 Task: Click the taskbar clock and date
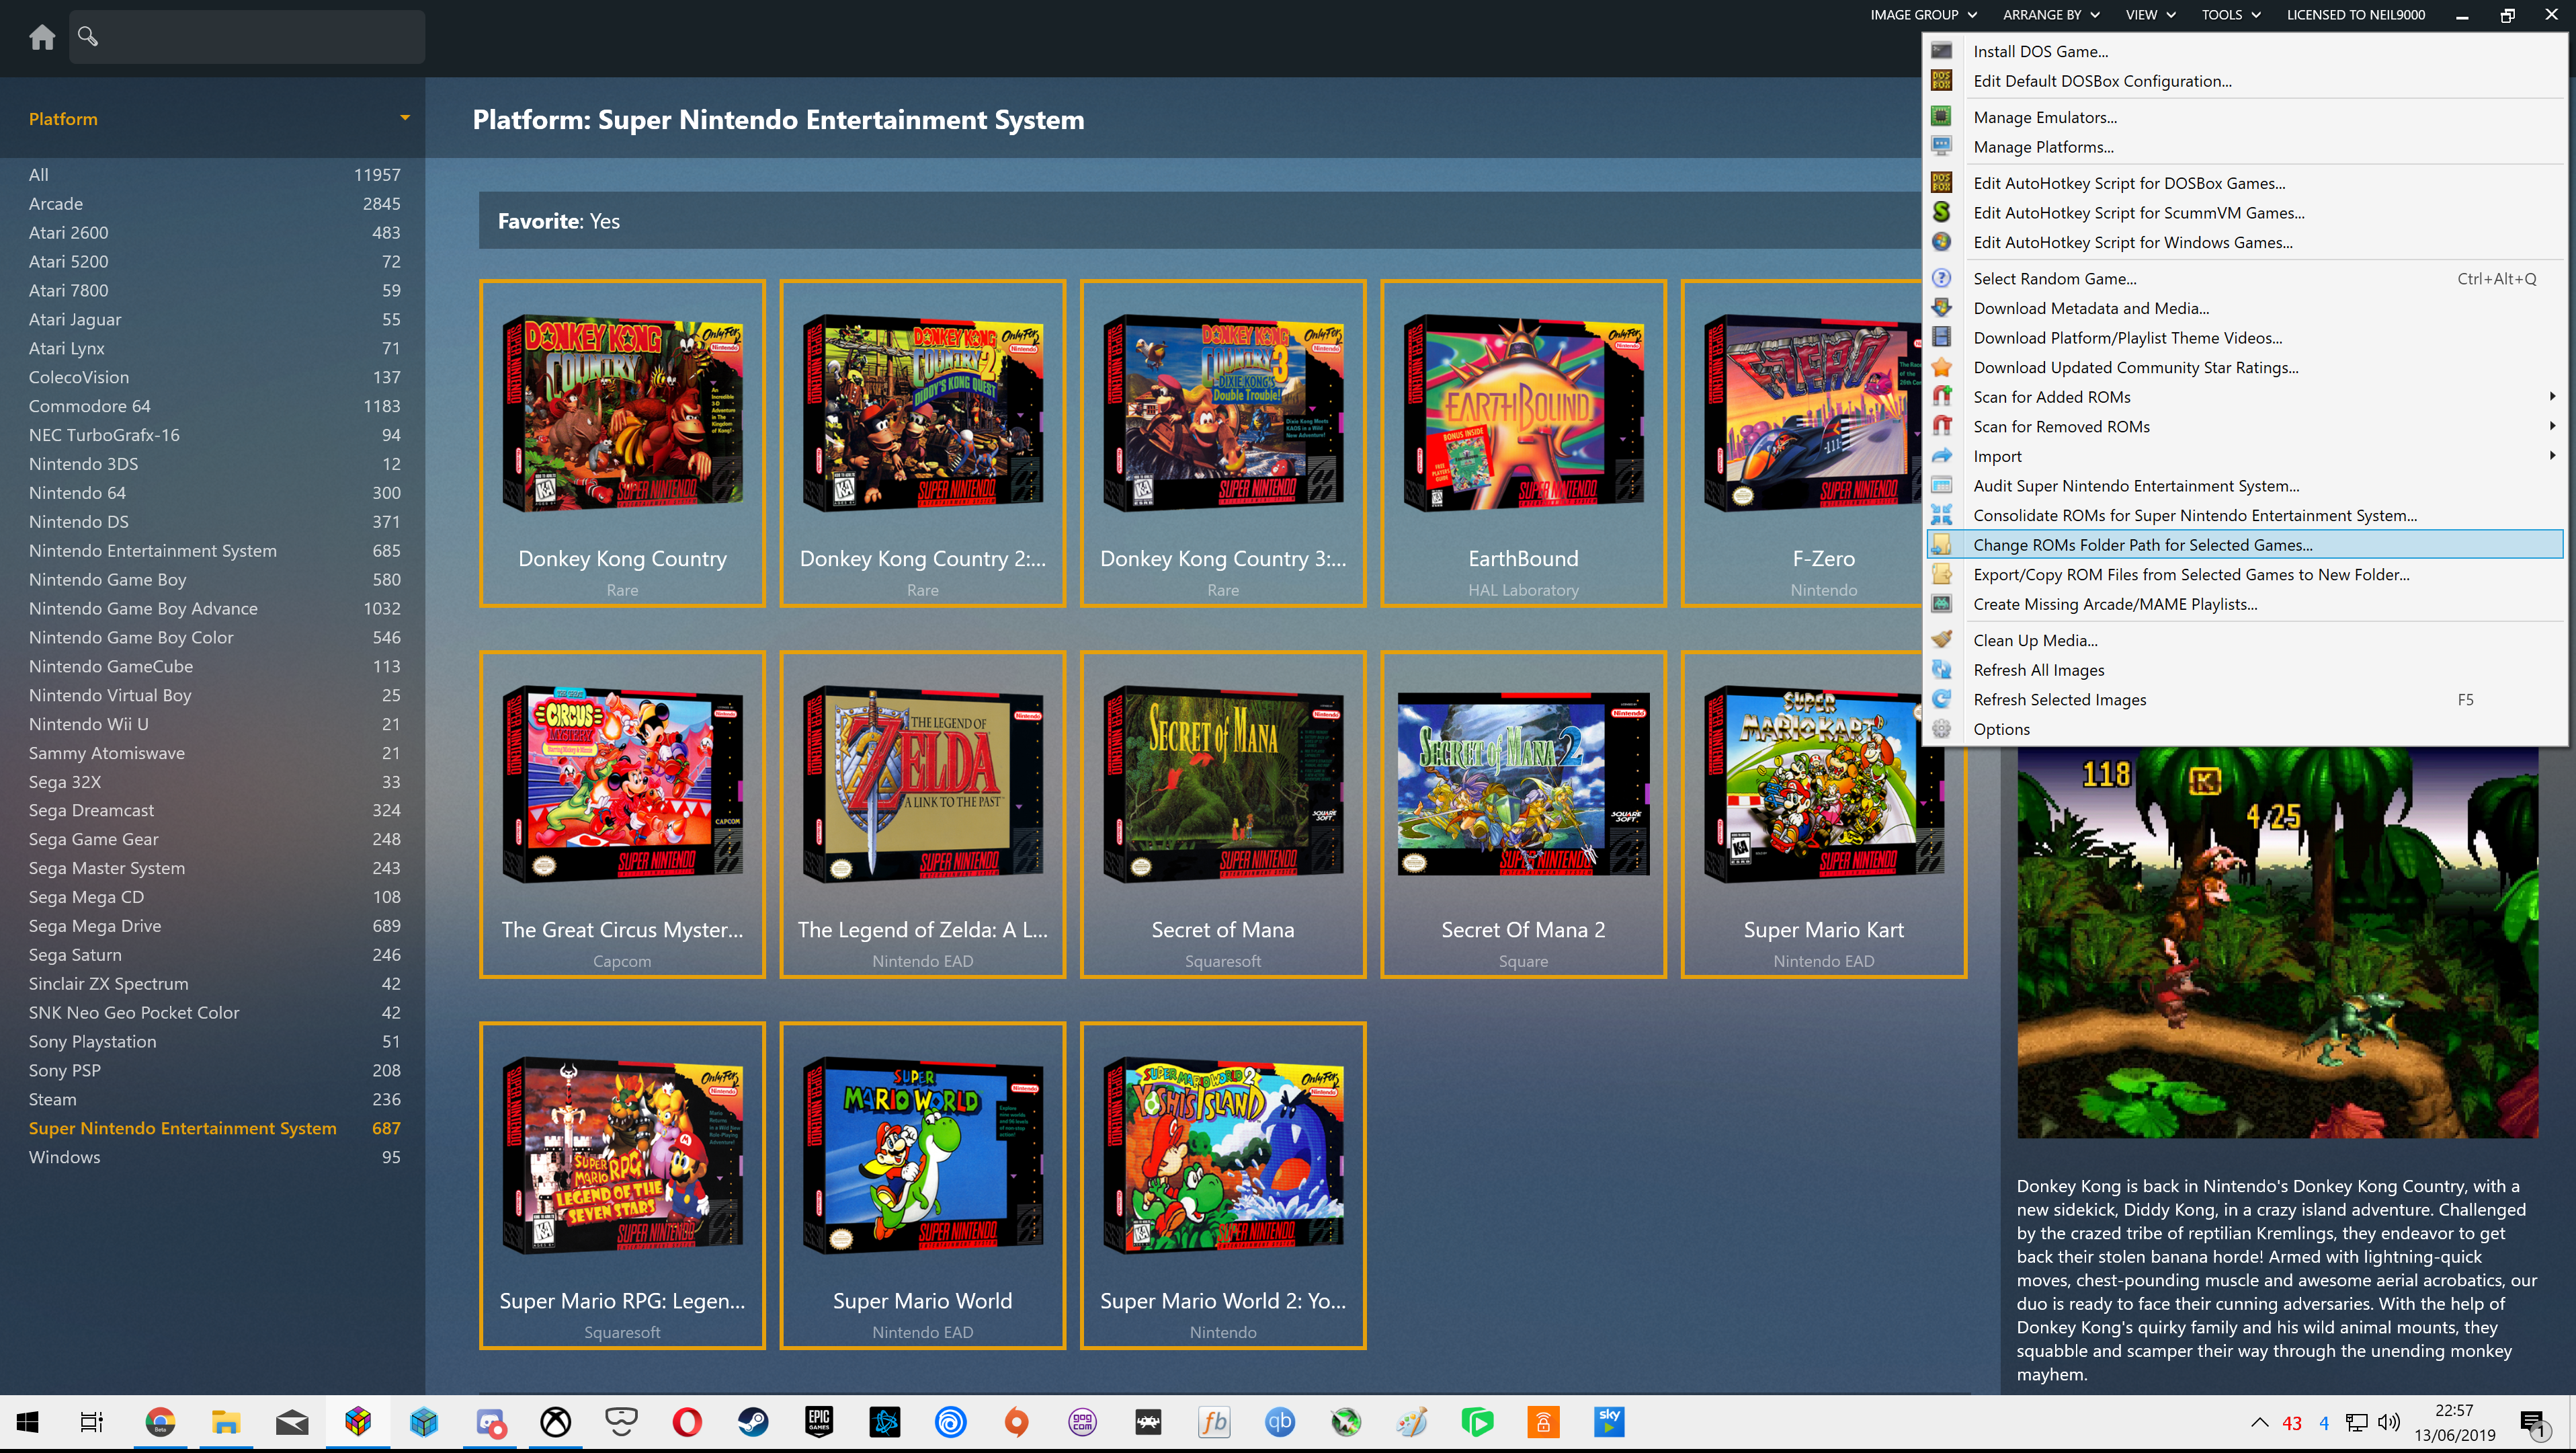click(2454, 1422)
